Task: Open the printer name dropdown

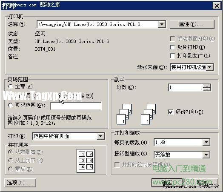Action: [x=162, y=24]
